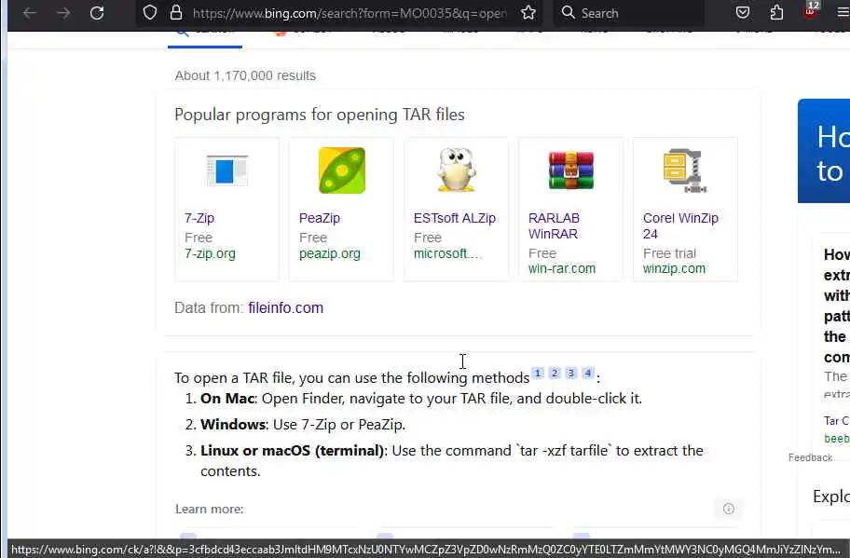Click the 'Windows: Use 7-Zip or PeaZip' line
The image size is (850, 558).
303,425
